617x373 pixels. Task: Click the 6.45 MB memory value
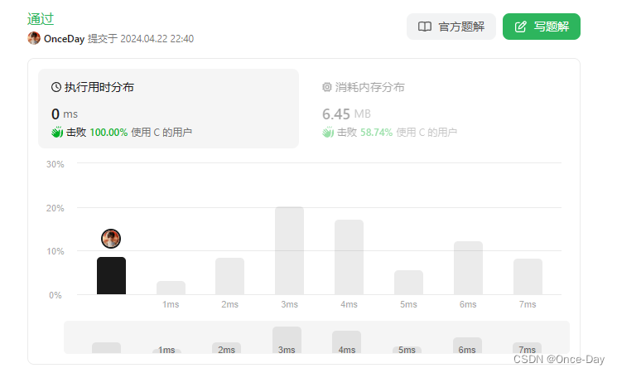[x=346, y=114]
